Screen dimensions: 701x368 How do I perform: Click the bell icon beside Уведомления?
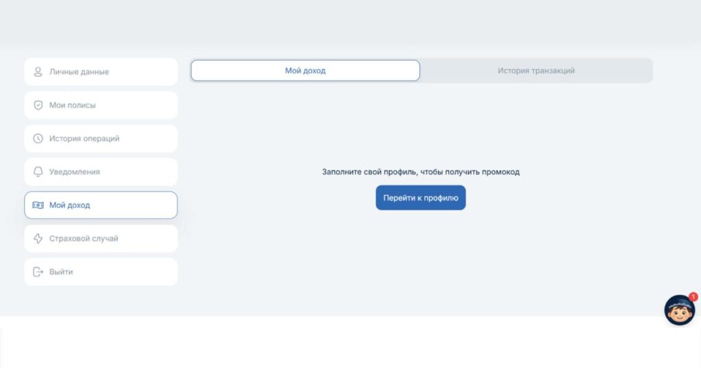[38, 172]
